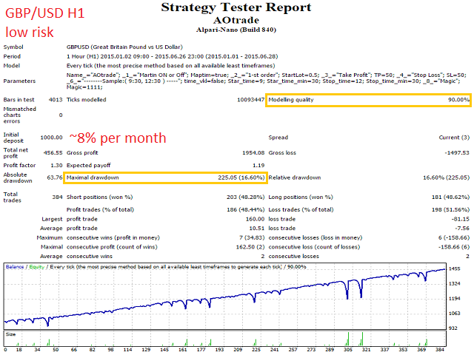Image resolution: width=474 pixels, height=355 pixels.
Task: Click the 'Modelling quality' label
Action: (x=291, y=100)
